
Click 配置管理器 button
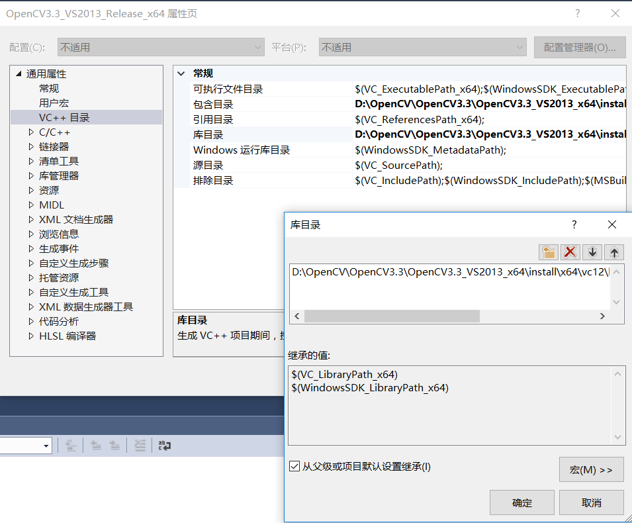point(580,47)
